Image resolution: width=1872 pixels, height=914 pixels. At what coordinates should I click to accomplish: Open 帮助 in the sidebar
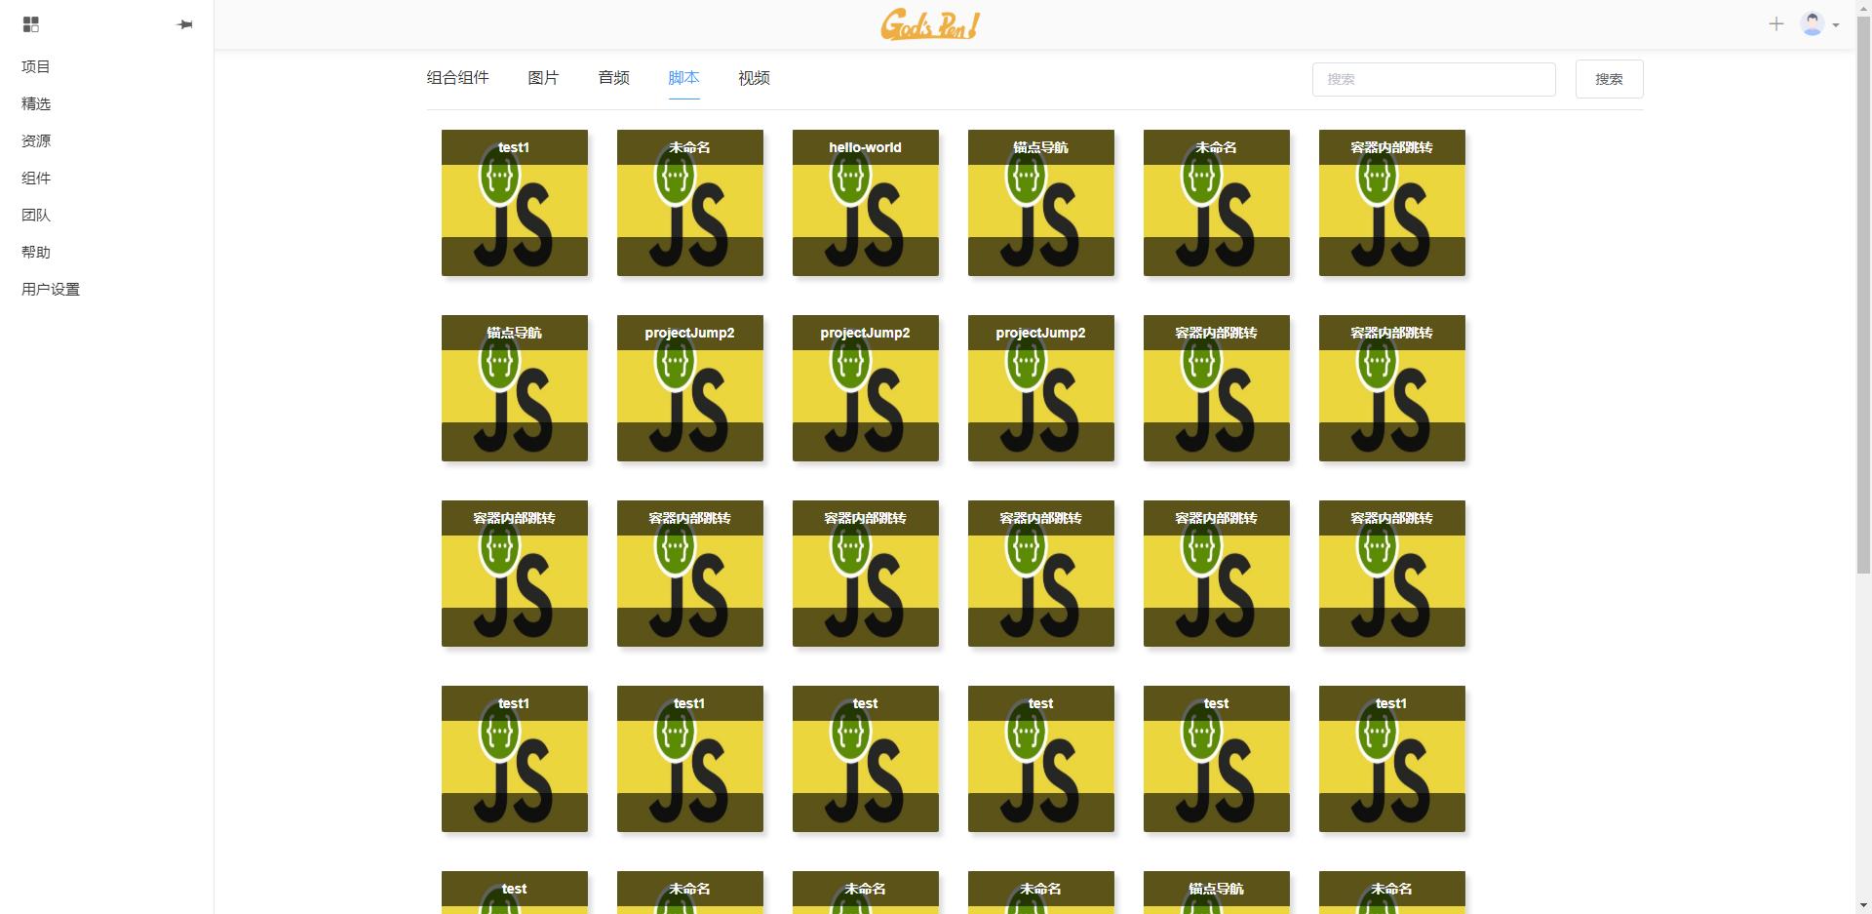(36, 252)
